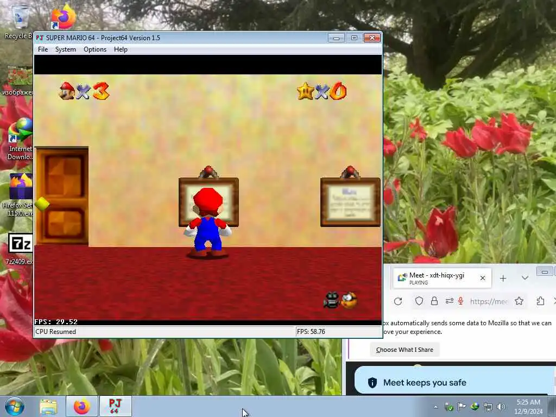Click the left framed sign behind Mario
This screenshot has height=417, width=556.
208,202
